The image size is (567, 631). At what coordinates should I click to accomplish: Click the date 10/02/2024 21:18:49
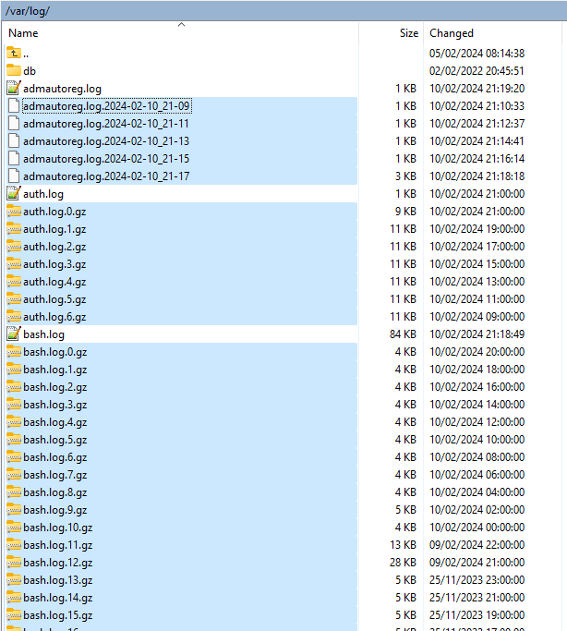pyautogui.click(x=477, y=334)
